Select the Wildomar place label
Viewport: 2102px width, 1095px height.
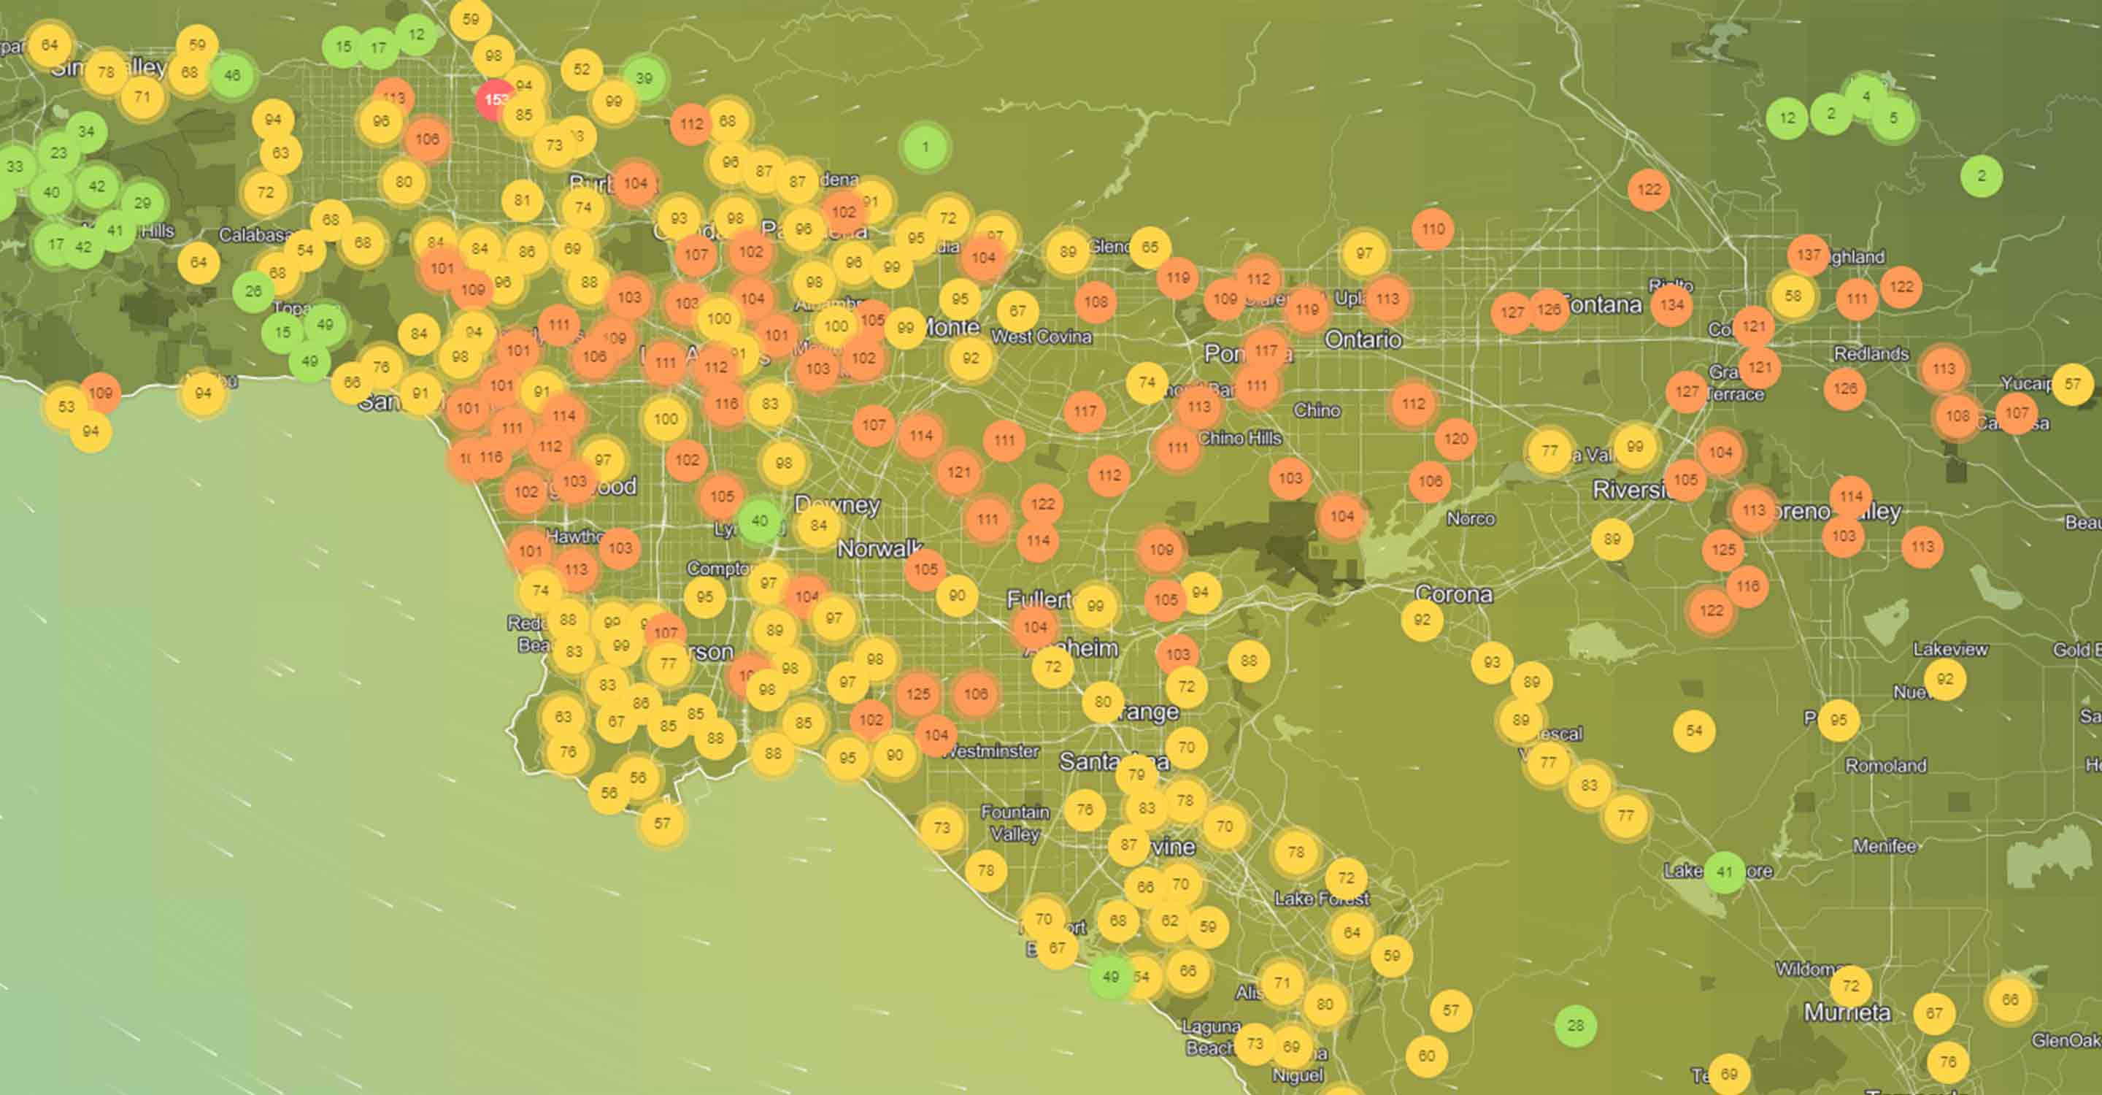(x=1809, y=969)
